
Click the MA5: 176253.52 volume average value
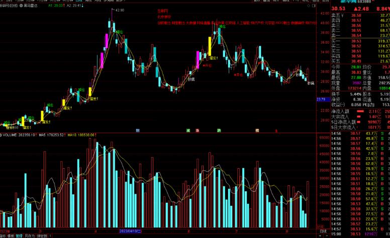pyautogui.click(x=52, y=135)
